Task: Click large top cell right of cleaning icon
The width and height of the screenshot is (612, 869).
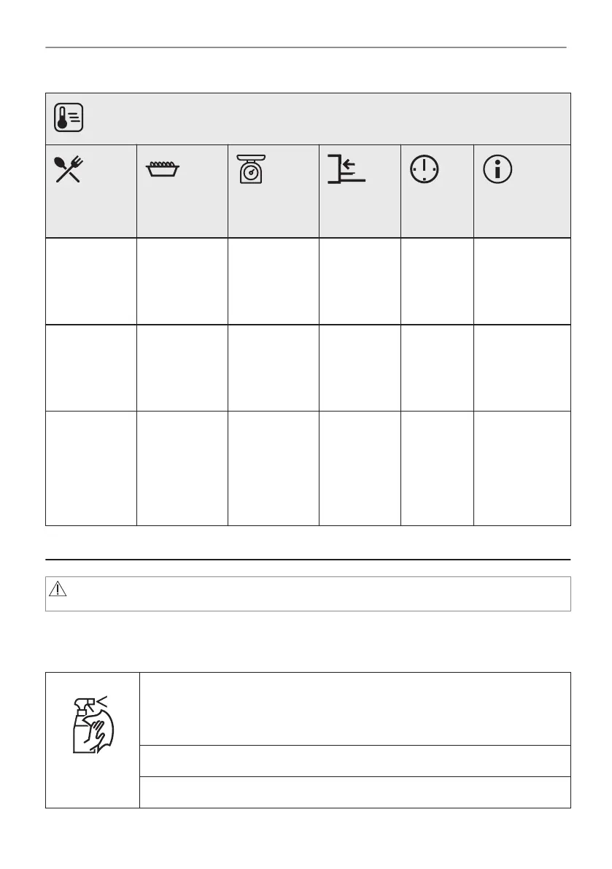Action: [x=355, y=708]
